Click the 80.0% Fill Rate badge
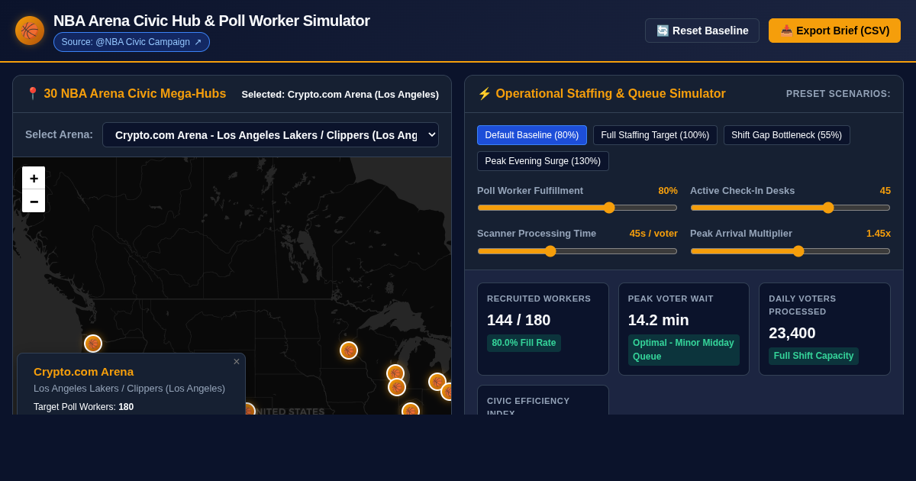This screenshot has height=481, width=916. point(524,343)
